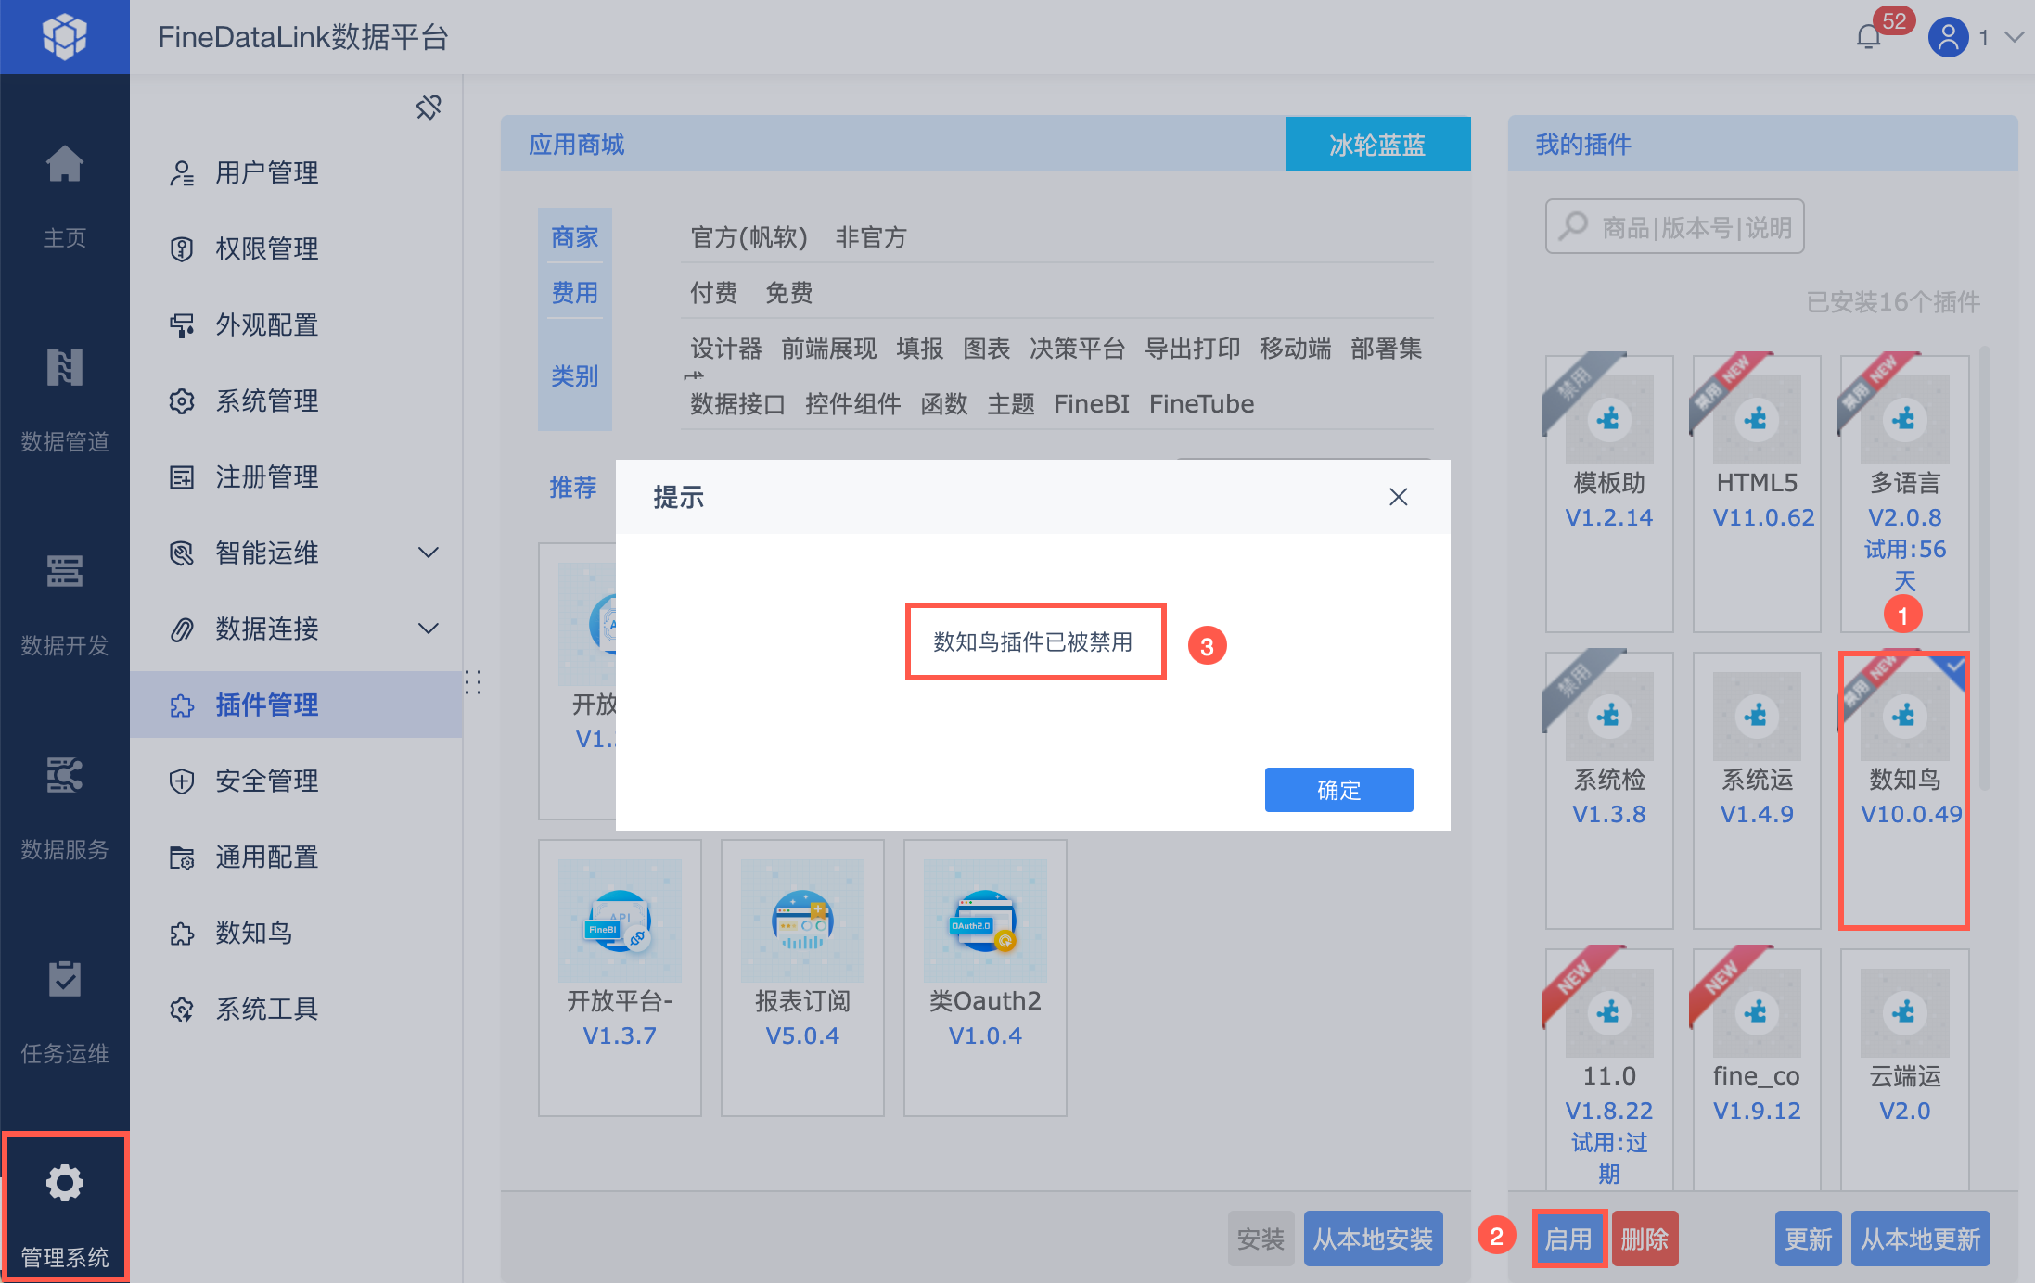
Task: Open user account dropdown arrow
Action: click(2014, 37)
